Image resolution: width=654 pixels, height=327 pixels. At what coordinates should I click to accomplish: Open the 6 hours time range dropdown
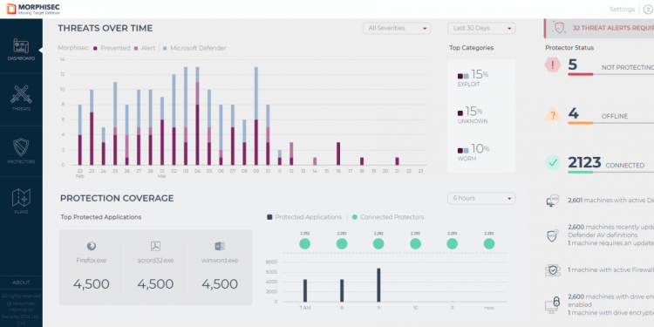(x=481, y=198)
